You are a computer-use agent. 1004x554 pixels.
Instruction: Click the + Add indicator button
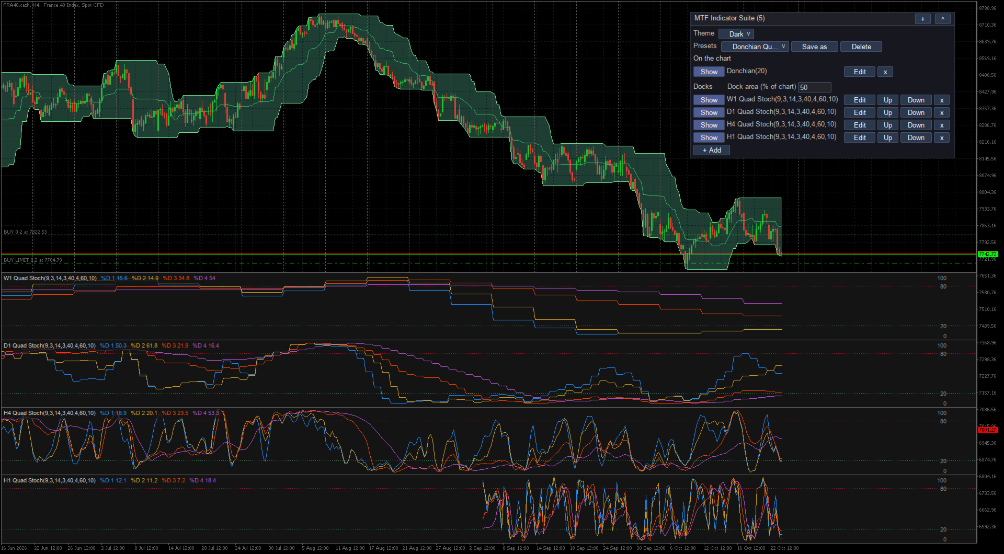click(711, 150)
